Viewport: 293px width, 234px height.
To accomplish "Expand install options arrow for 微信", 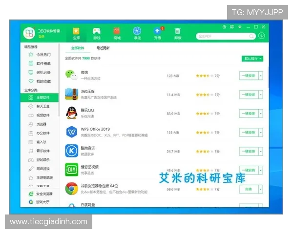I will click(261, 76).
